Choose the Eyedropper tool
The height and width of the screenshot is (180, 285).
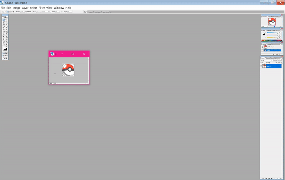(x=6, y=42)
